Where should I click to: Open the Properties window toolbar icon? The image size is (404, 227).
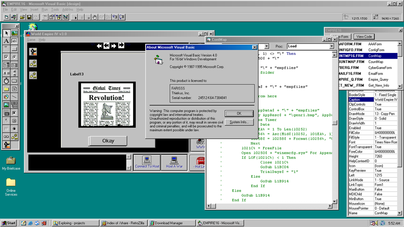pyautogui.click(x=51, y=17)
